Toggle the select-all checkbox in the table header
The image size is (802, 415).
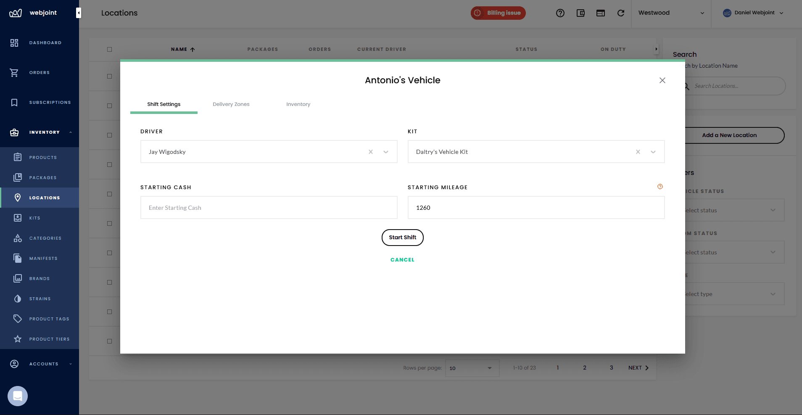[x=109, y=49]
